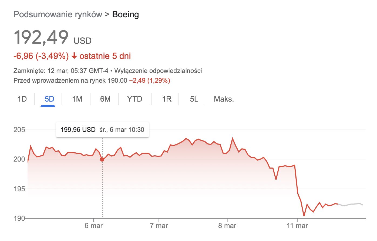
Task: Click the Boeing title in breadcrumb
Action: pos(125,14)
